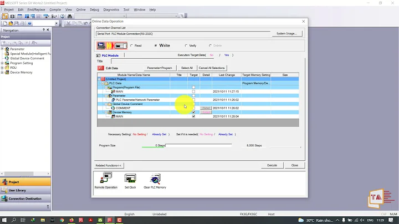
Task: Click the taskbar search magnifier icon
Action: pyautogui.click(x=14, y=220)
